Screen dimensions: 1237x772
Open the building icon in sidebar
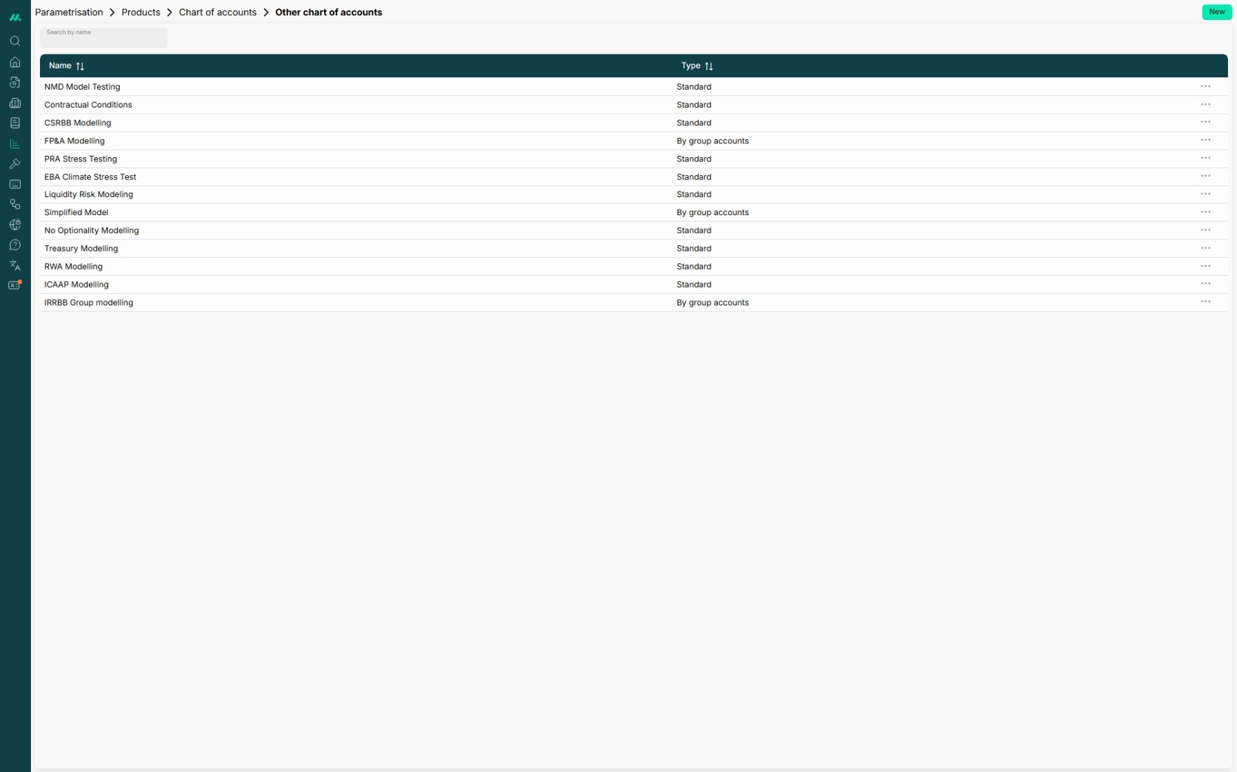15,103
